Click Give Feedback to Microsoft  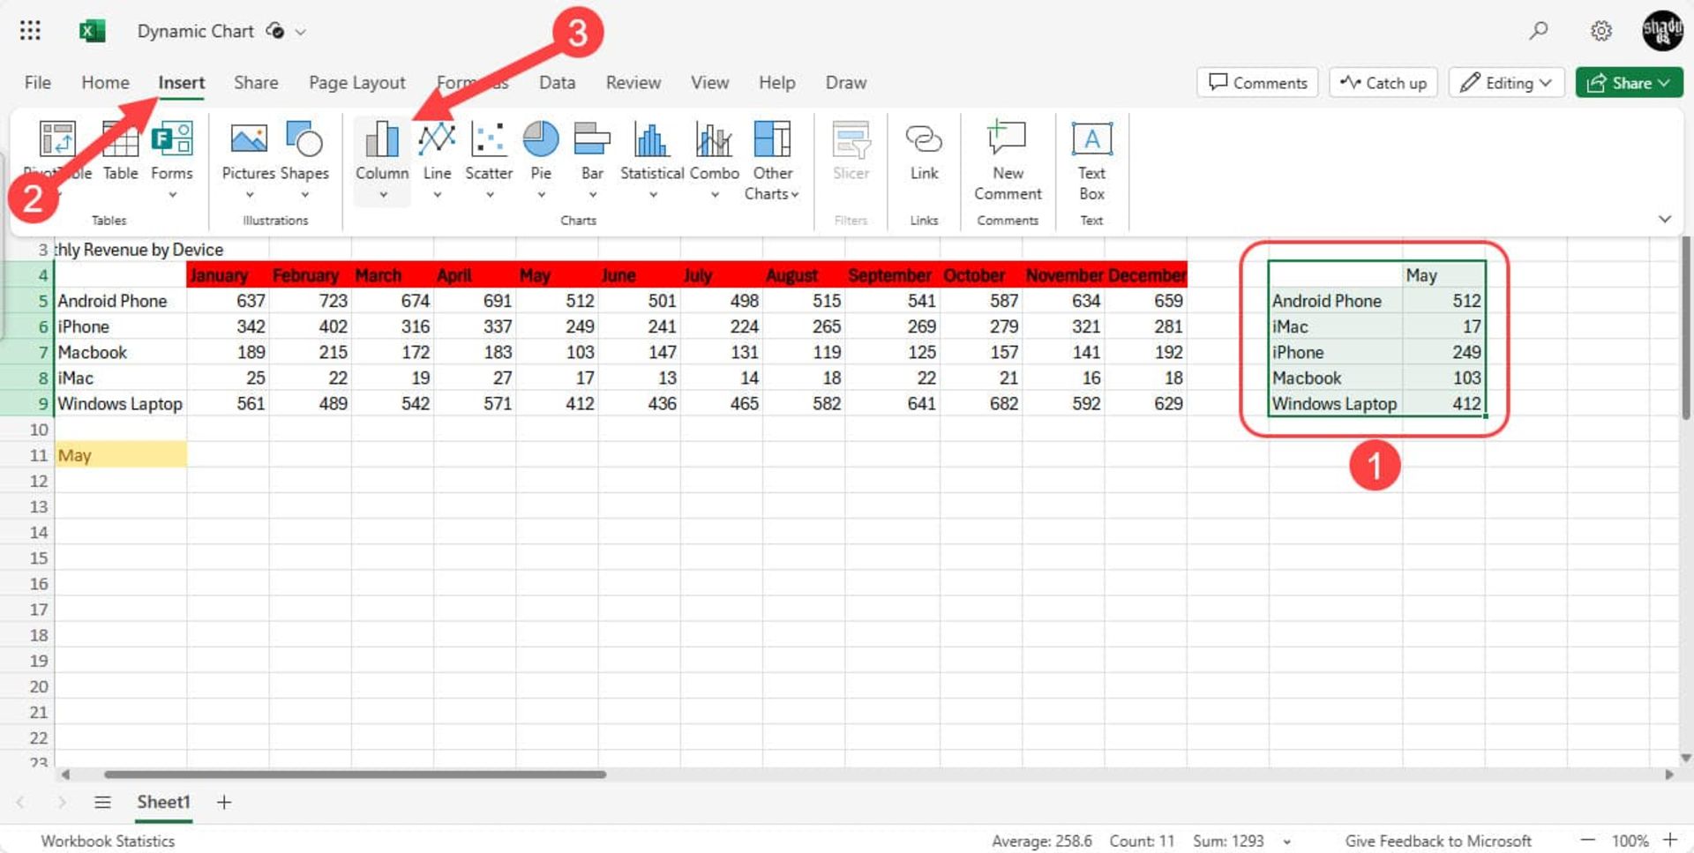click(x=1437, y=841)
